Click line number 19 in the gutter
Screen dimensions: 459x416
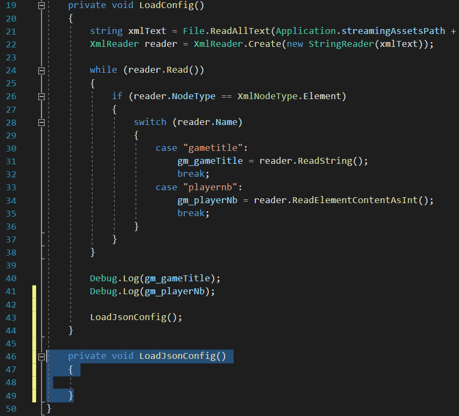point(11,5)
